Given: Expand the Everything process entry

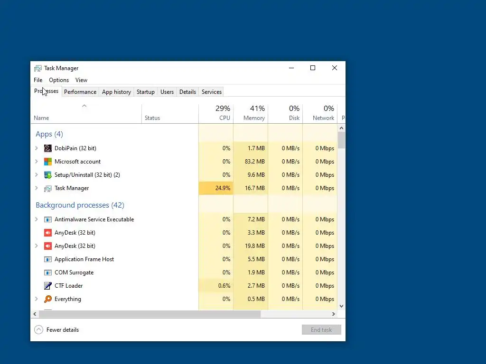Looking at the screenshot, I should pos(37,299).
